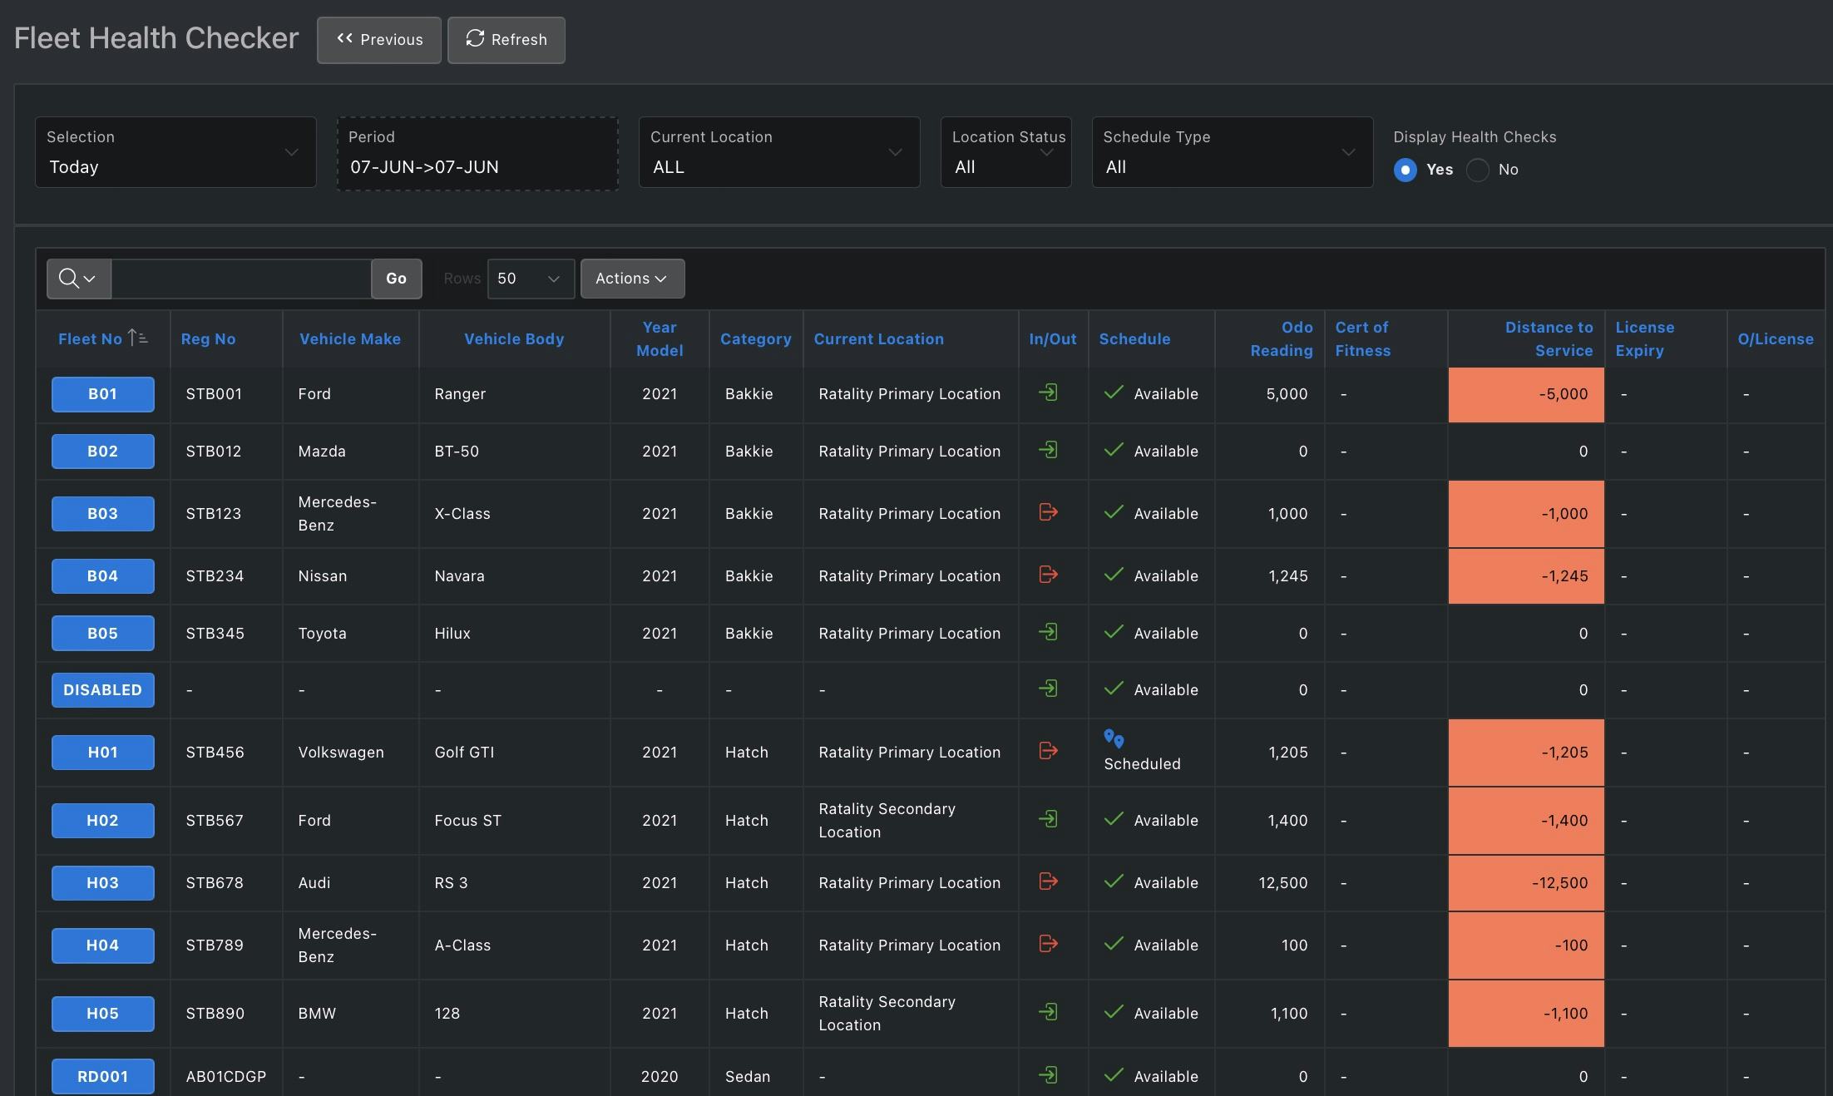Click the green check-in icon for B01
Screen dimensions: 1833x1096
point(1048,392)
